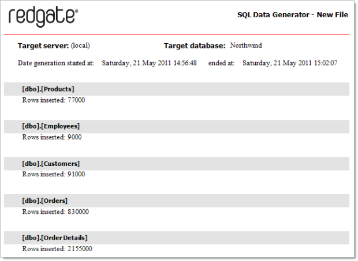Click the 'Target database:' label
The height and width of the screenshot is (261, 358).
click(195, 46)
